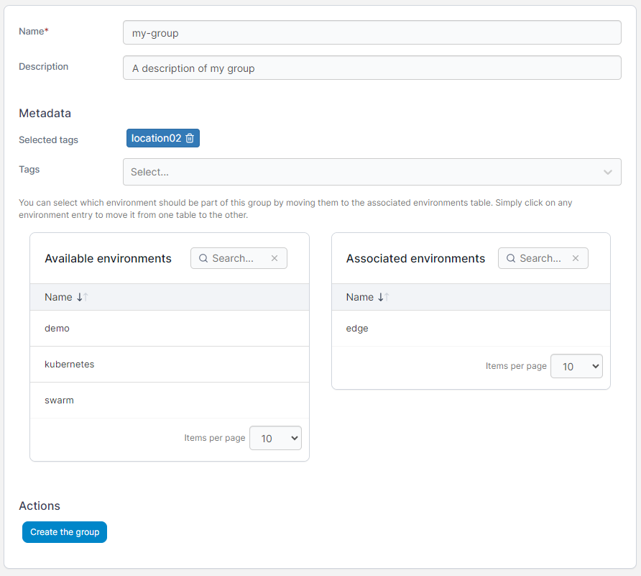Move the demo environment to associated
Image resolution: width=641 pixels, height=576 pixels.
57,328
